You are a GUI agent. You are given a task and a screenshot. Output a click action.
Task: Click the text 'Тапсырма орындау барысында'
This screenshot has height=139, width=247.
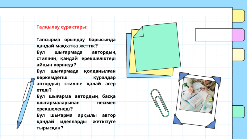76,40
